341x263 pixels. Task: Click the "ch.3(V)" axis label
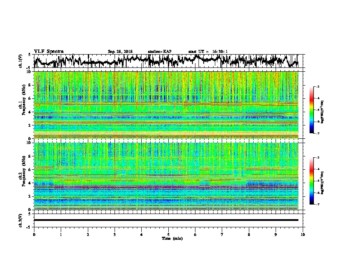click(x=20, y=221)
